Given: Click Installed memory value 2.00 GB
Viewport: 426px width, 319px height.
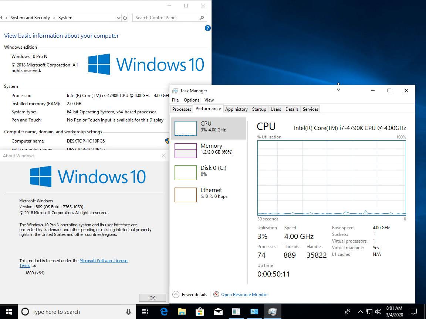Looking at the screenshot, I should 74,104.
